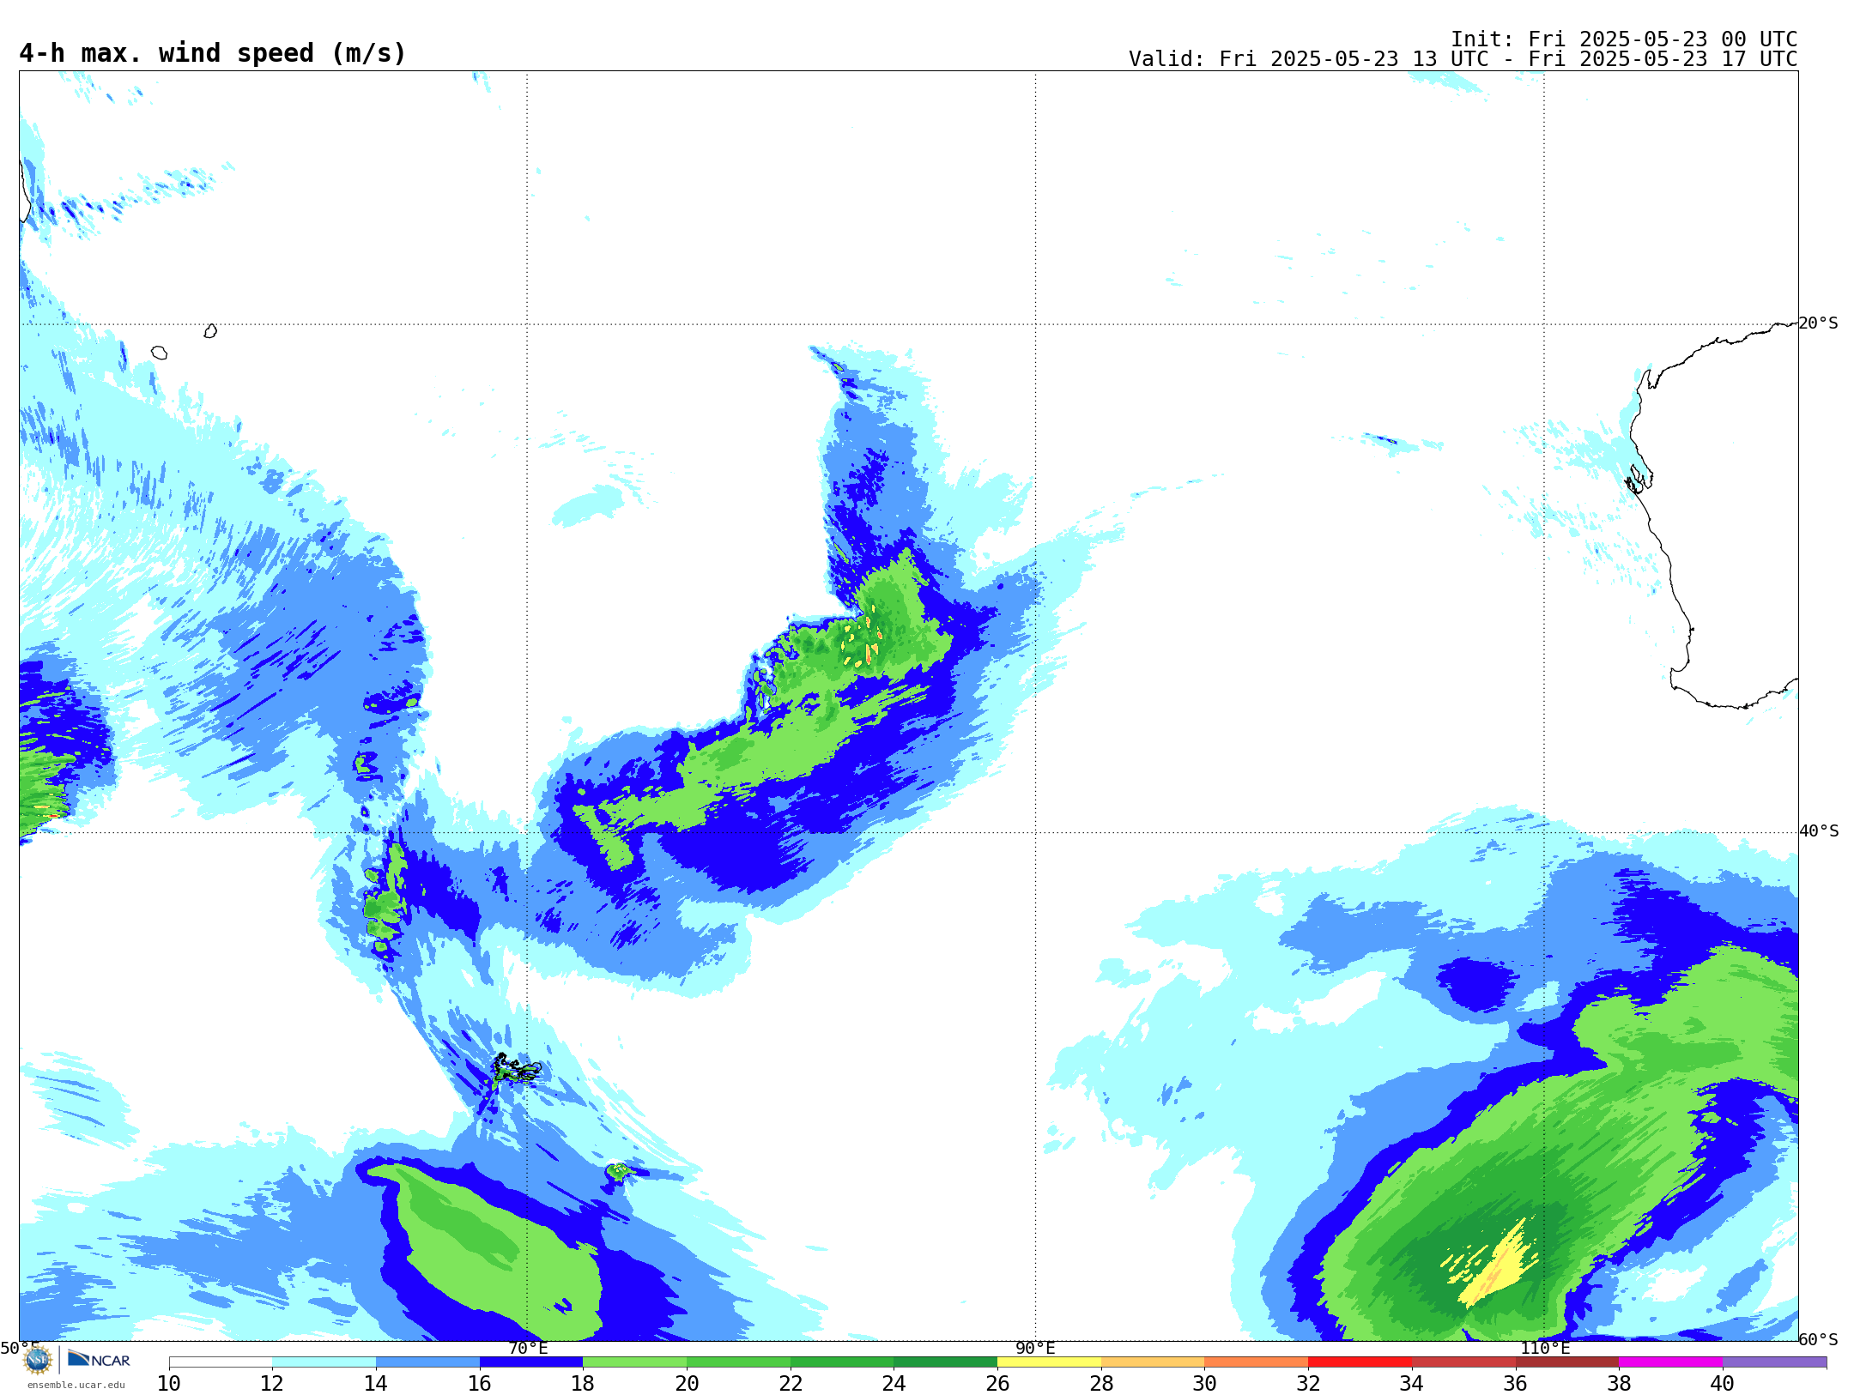Select the muted red 34–36 colorbar swatch
1854x1395 pixels.
(1463, 1362)
